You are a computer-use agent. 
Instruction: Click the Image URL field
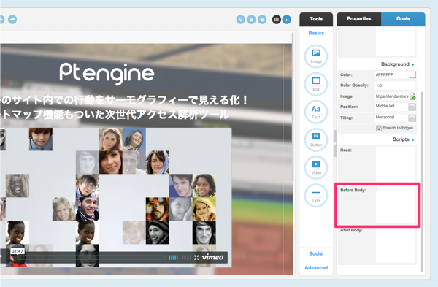point(392,96)
